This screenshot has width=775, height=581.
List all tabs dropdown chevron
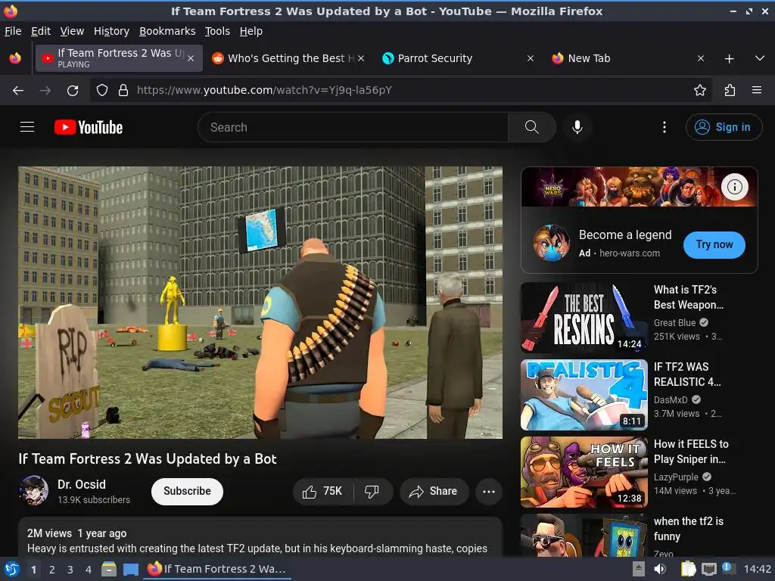point(760,58)
